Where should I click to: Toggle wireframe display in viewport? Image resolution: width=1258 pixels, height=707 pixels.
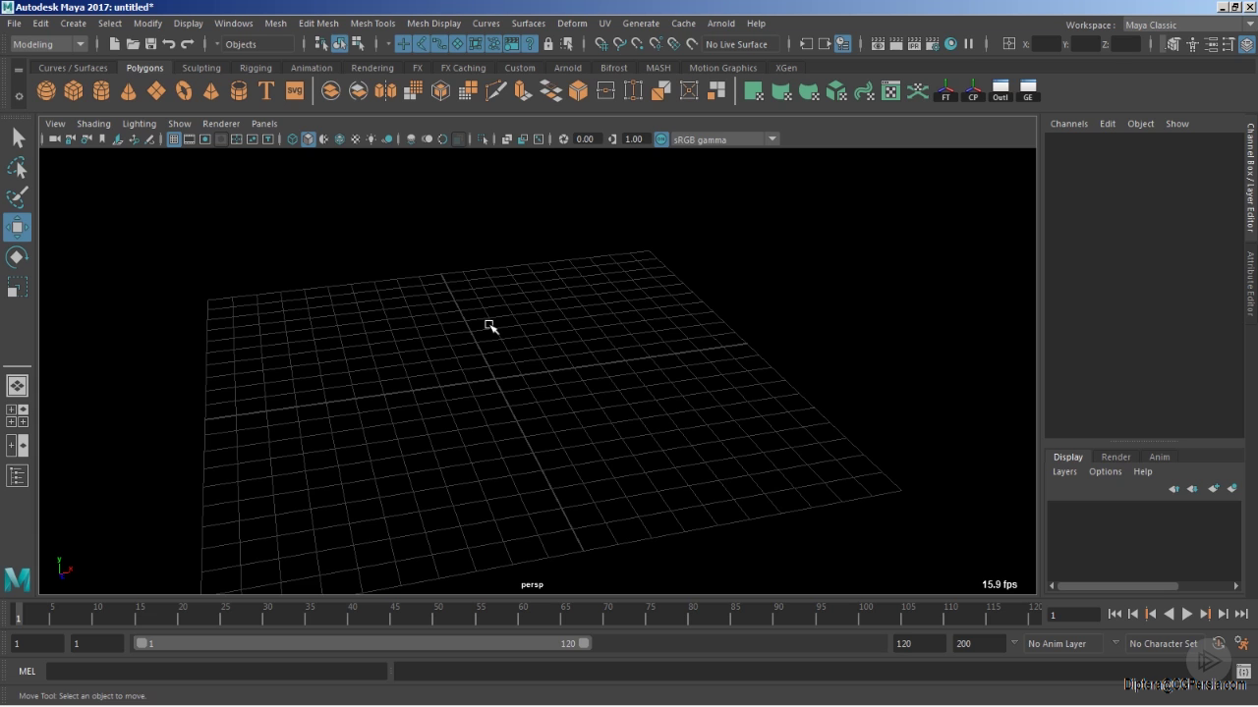[x=292, y=139]
